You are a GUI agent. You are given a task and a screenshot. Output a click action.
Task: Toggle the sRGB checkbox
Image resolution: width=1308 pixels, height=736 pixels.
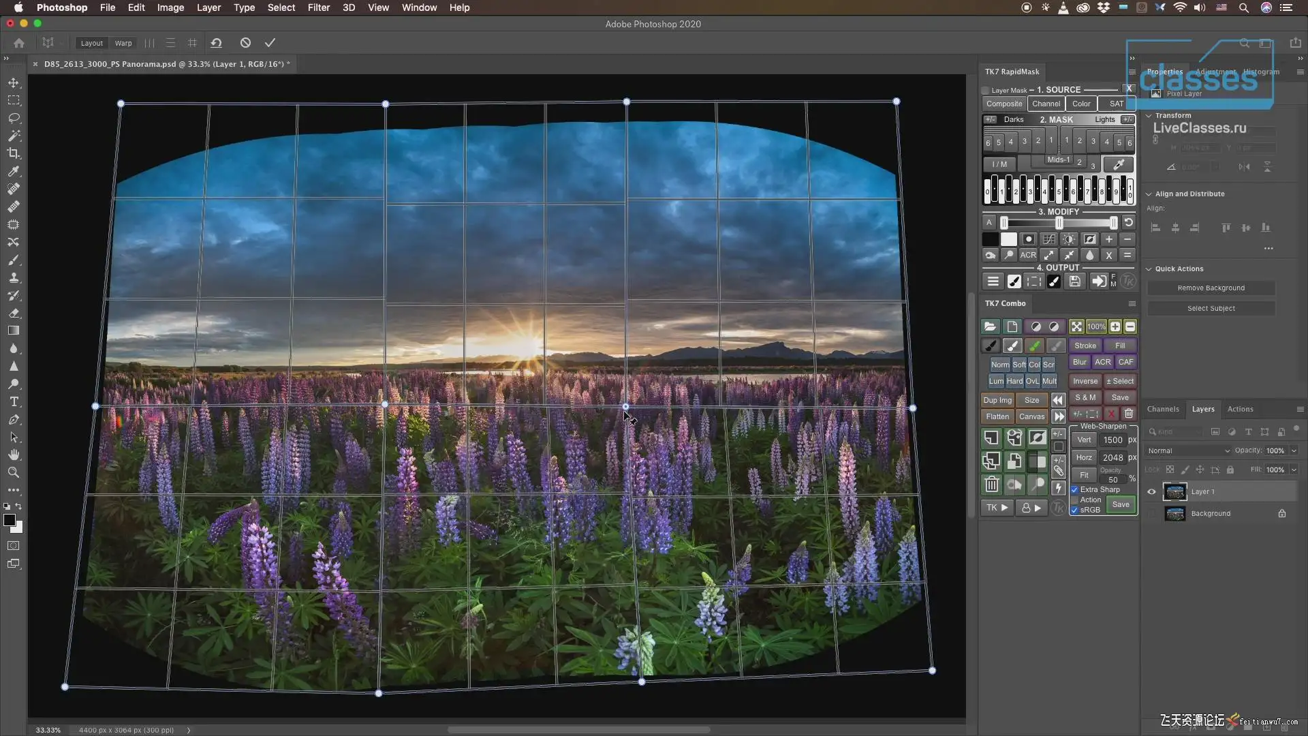point(1074,510)
